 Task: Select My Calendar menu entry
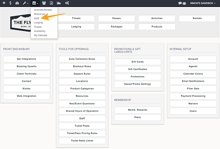click(41, 35)
